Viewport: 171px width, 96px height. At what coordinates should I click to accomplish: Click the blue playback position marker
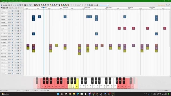(x=44, y=7)
